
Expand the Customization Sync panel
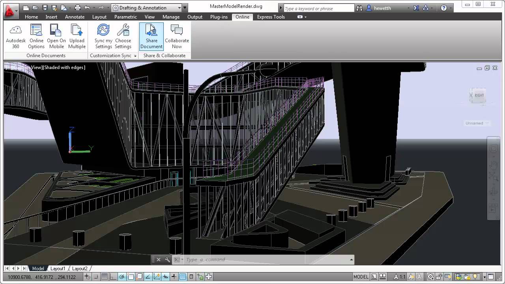(135, 56)
